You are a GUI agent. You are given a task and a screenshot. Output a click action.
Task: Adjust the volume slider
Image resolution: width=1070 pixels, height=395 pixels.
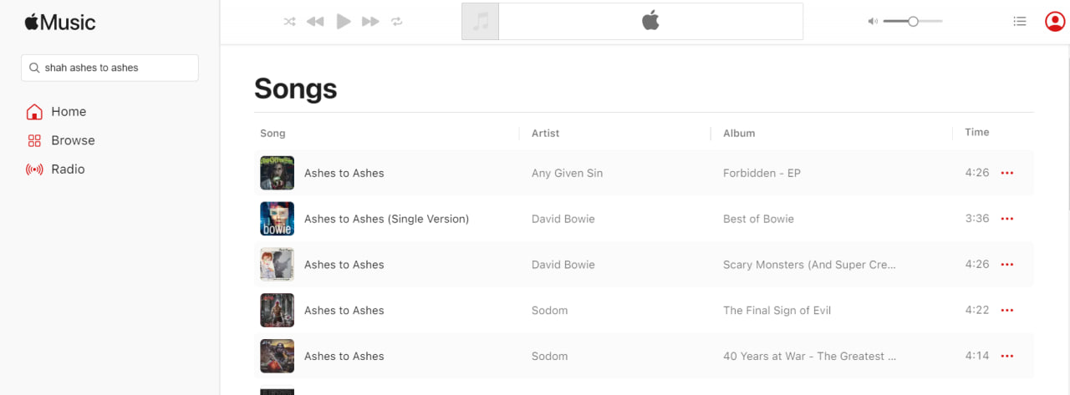pos(913,22)
